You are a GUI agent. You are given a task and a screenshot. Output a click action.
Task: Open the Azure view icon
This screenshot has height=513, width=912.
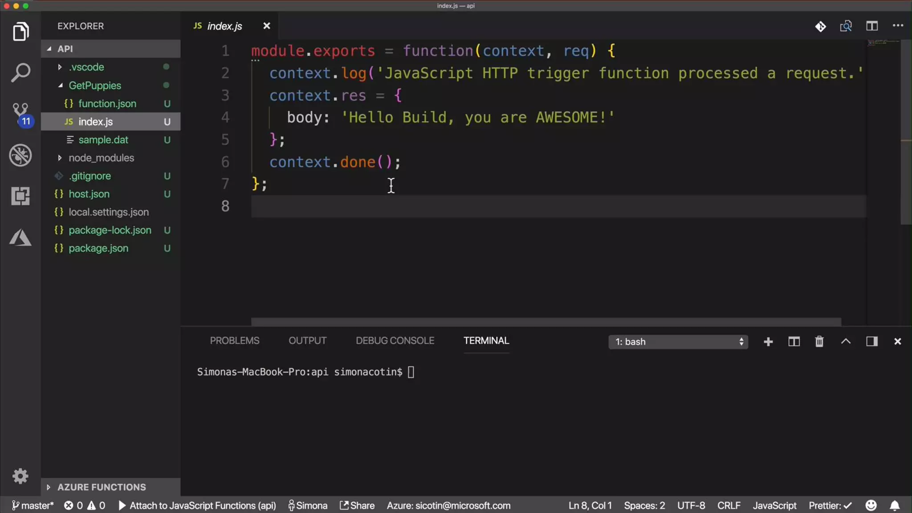click(x=20, y=237)
